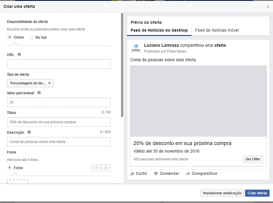Viewport: 273px width, 203px height.
Task: Click the Título input field
Action: tap(59, 122)
